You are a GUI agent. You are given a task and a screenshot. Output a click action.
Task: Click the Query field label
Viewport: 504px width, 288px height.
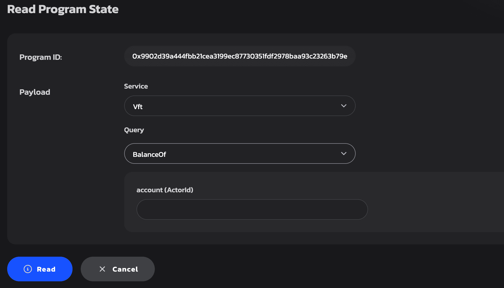click(x=134, y=130)
